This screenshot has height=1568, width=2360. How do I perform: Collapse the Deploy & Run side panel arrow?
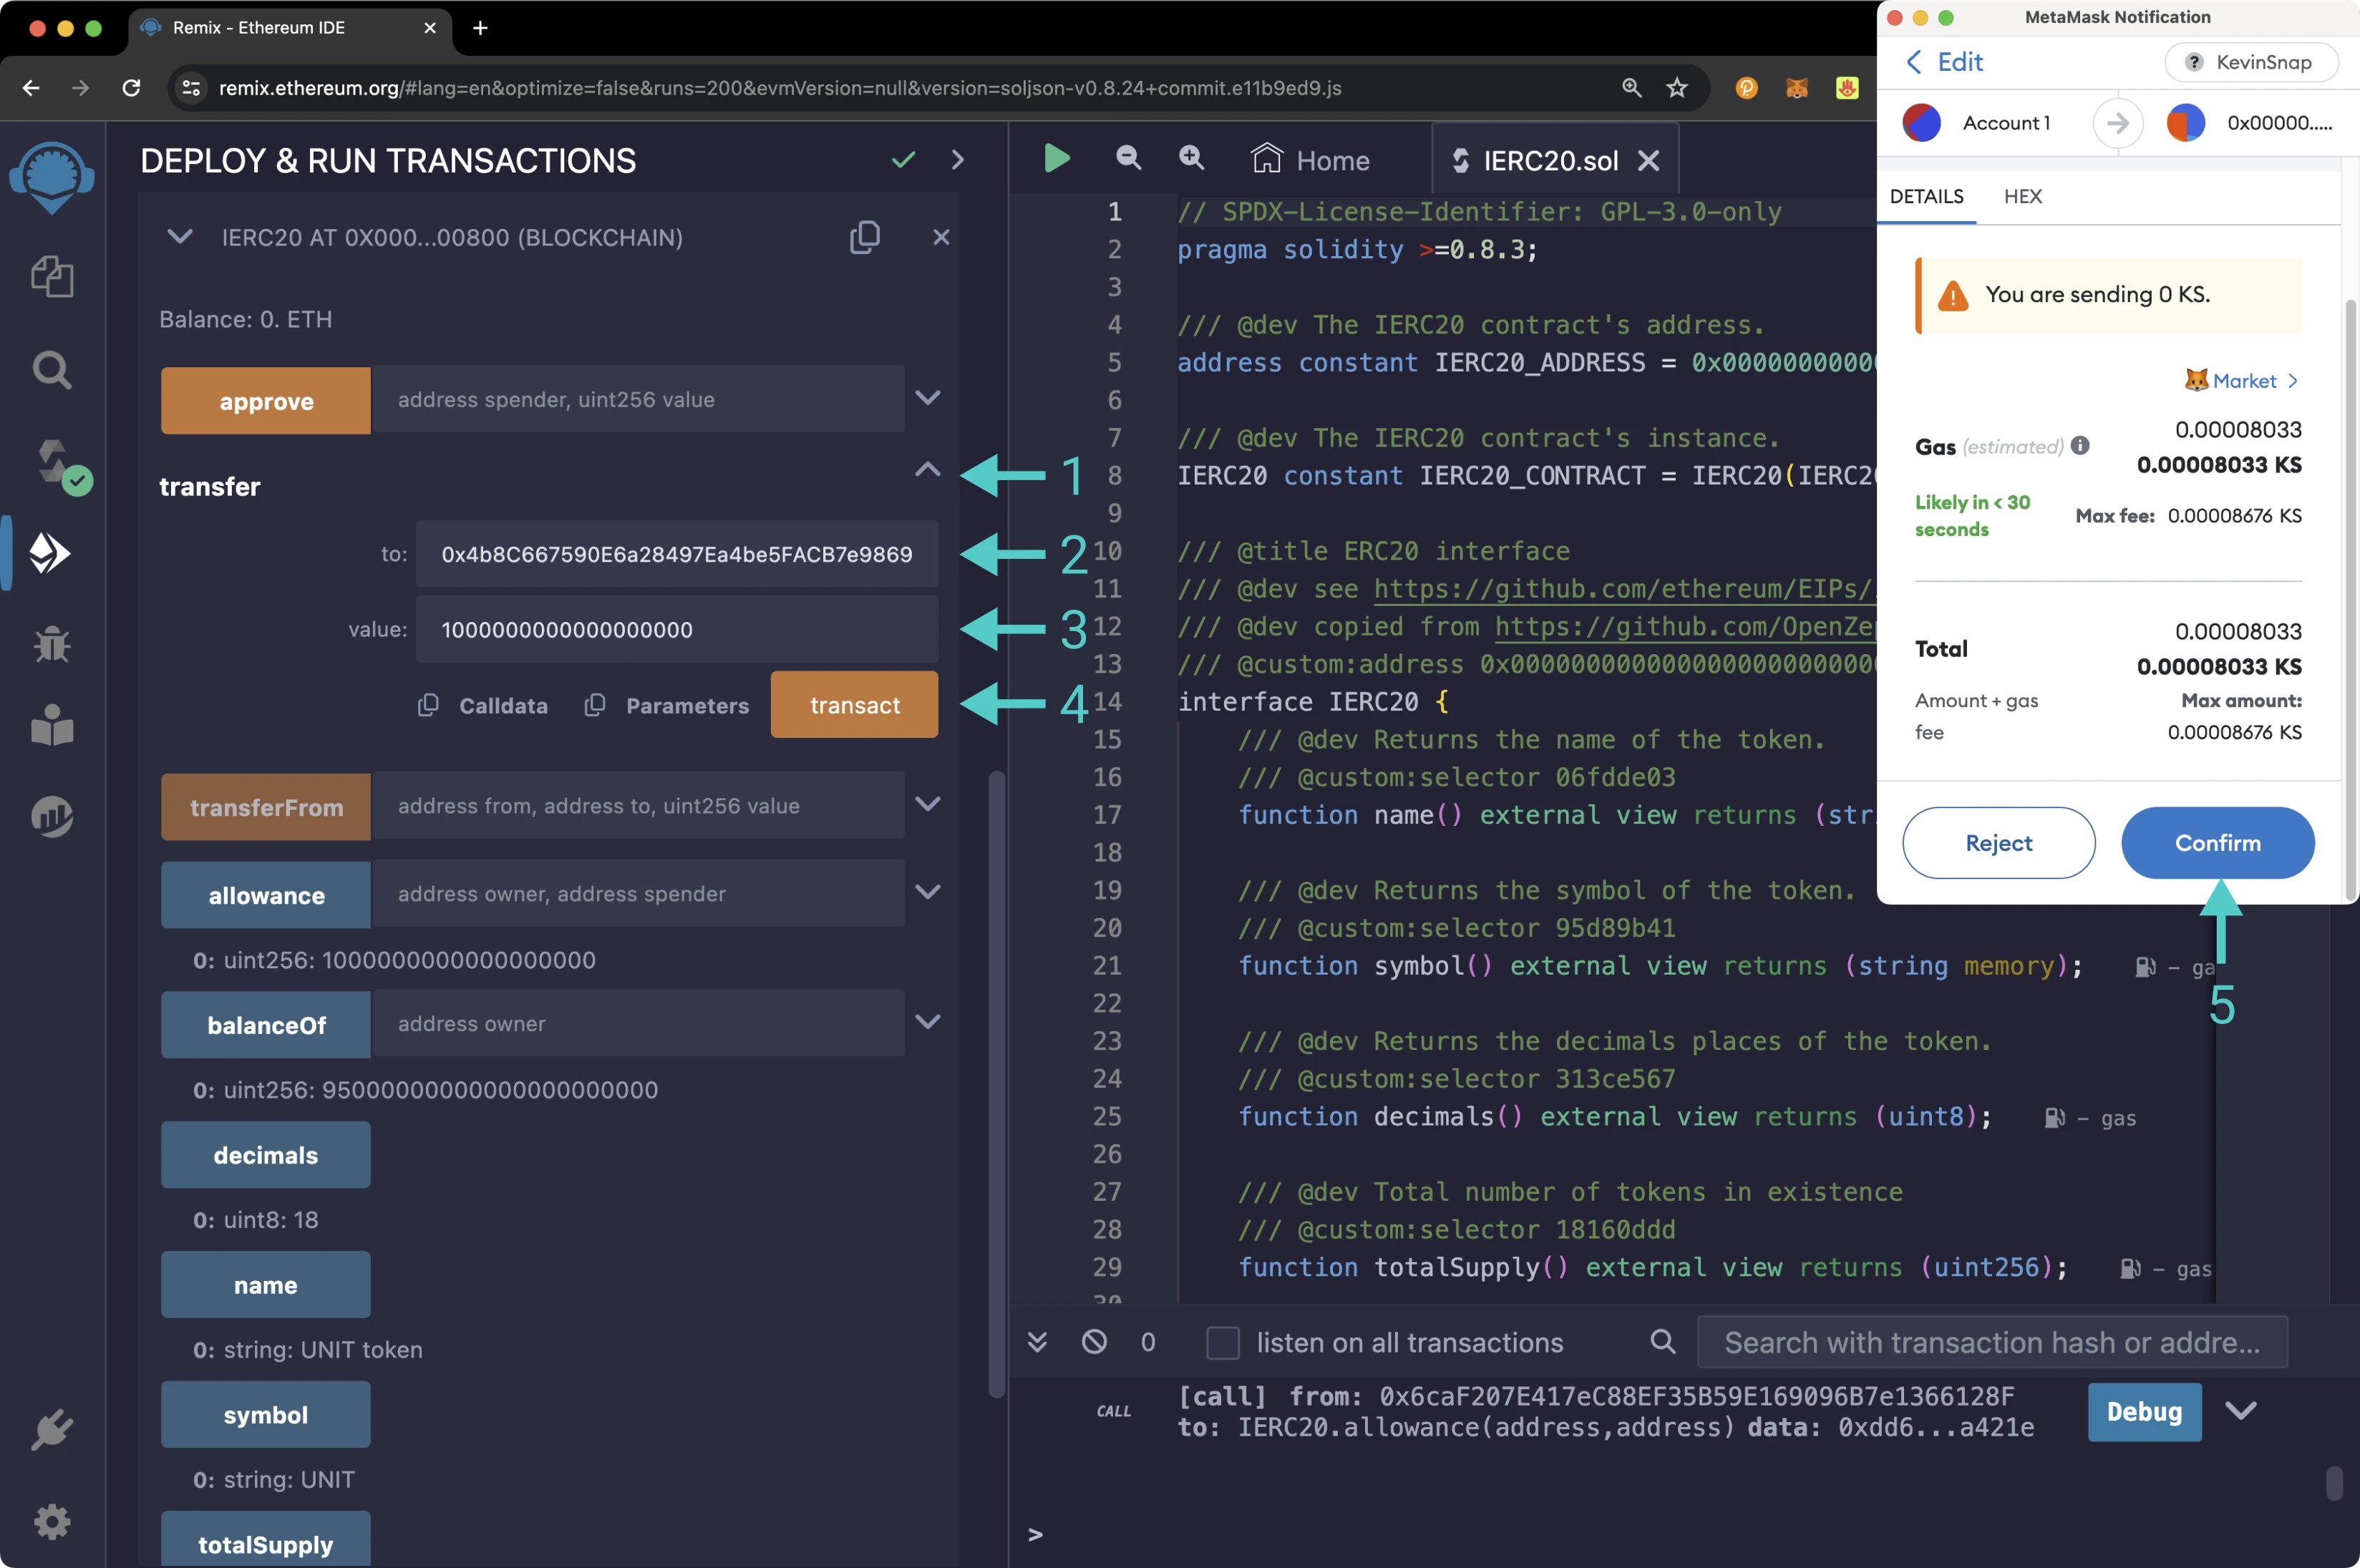[x=958, y=160]
